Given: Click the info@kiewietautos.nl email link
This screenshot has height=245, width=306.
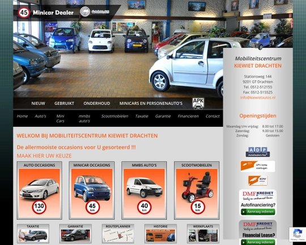Looking at the screenshot, I should point(258,98).
